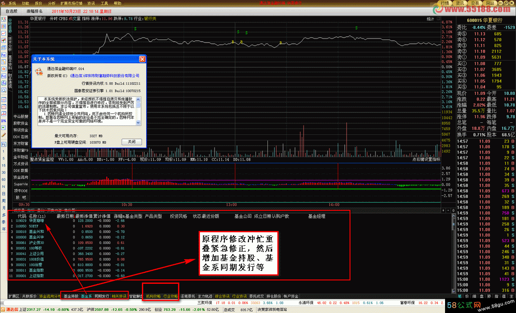Open the 扩展市场行情 menu
This screenshot has width=516, height=313.
tap(71, 3)
